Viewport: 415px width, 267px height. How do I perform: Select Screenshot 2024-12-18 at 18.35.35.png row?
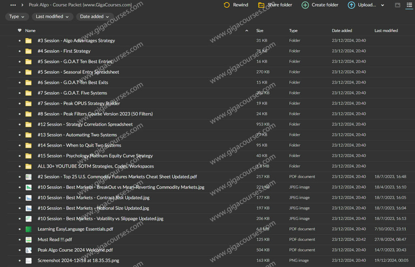coord(78,261)
